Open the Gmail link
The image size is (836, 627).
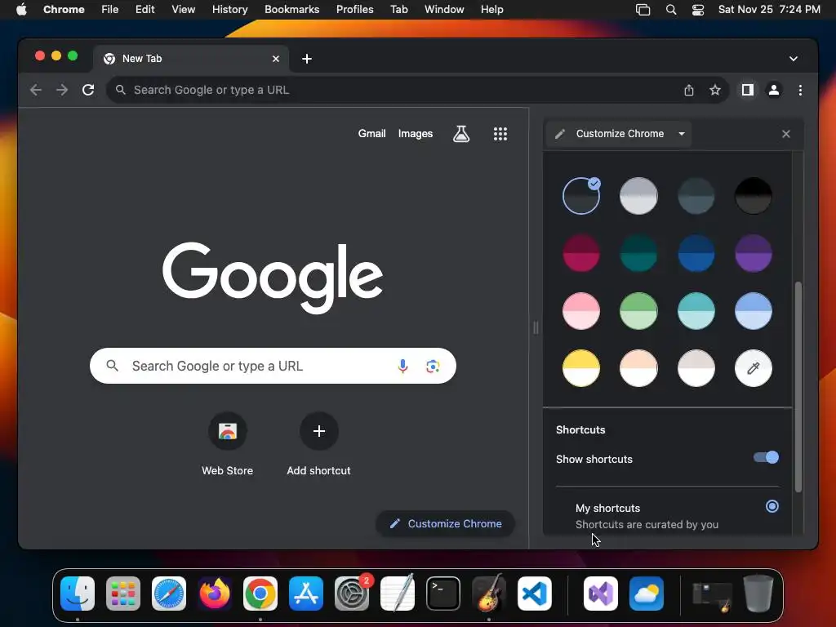[371, 134]
